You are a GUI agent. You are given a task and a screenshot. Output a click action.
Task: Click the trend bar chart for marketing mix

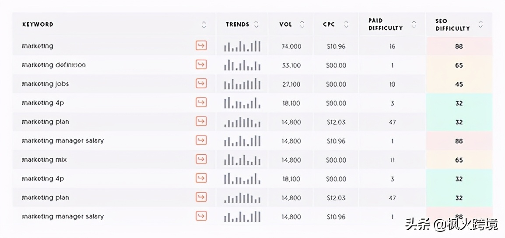click(x=242, y=160)
